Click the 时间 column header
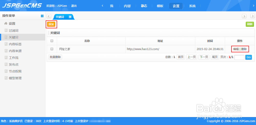 [x=210, y=41]
